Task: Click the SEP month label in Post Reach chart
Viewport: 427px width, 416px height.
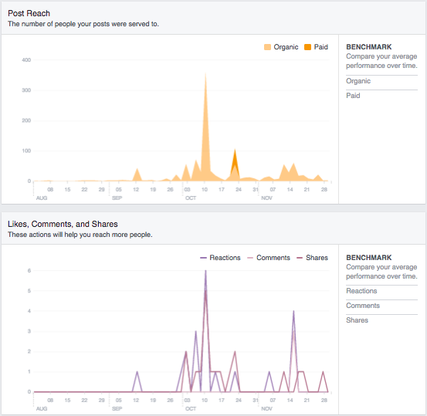Action: (x=117, y=198)
